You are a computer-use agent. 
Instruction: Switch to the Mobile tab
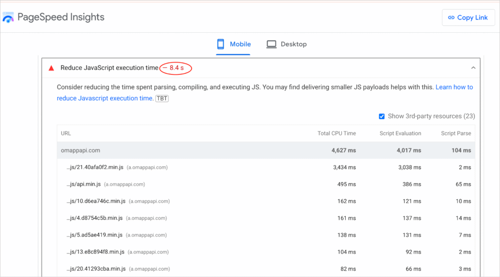pos(233,44)
